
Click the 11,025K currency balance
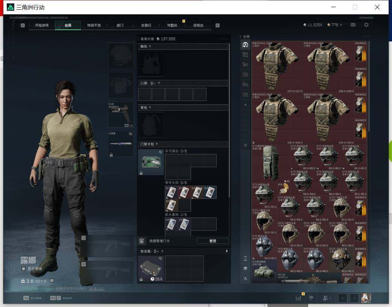point(313,25)
